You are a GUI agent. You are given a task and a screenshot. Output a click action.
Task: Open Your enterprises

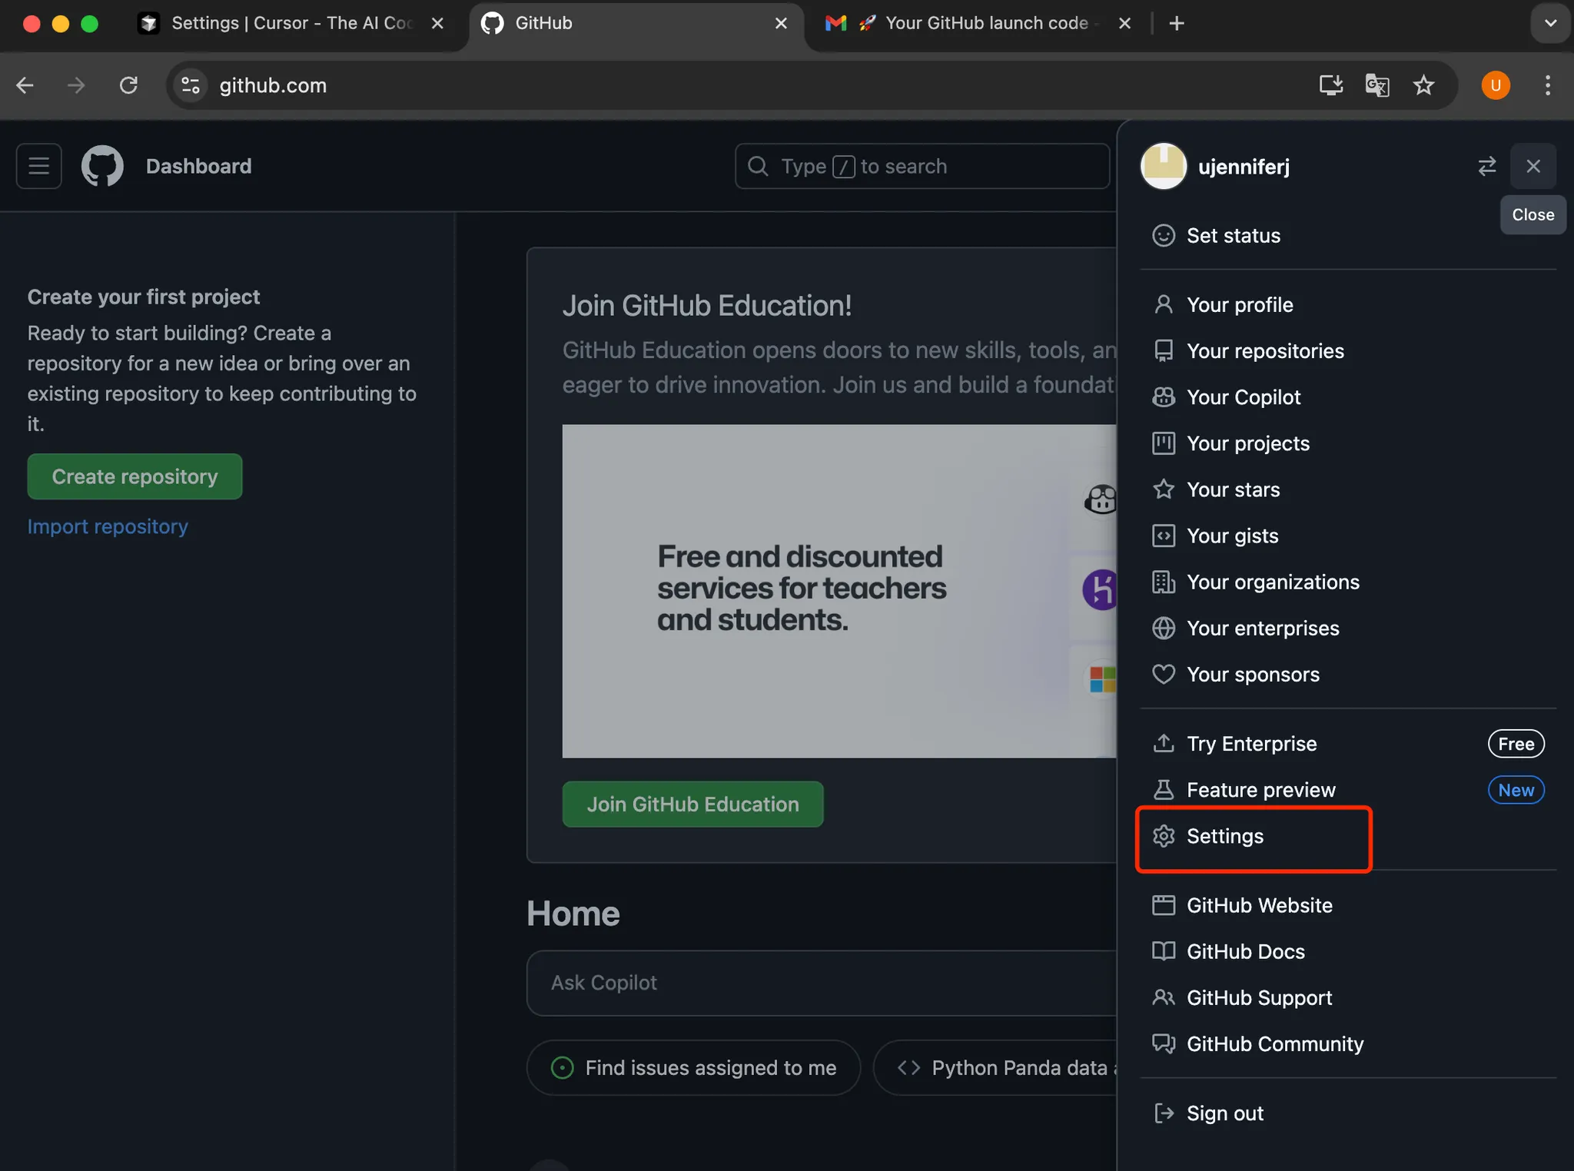tap(1348, 628)
